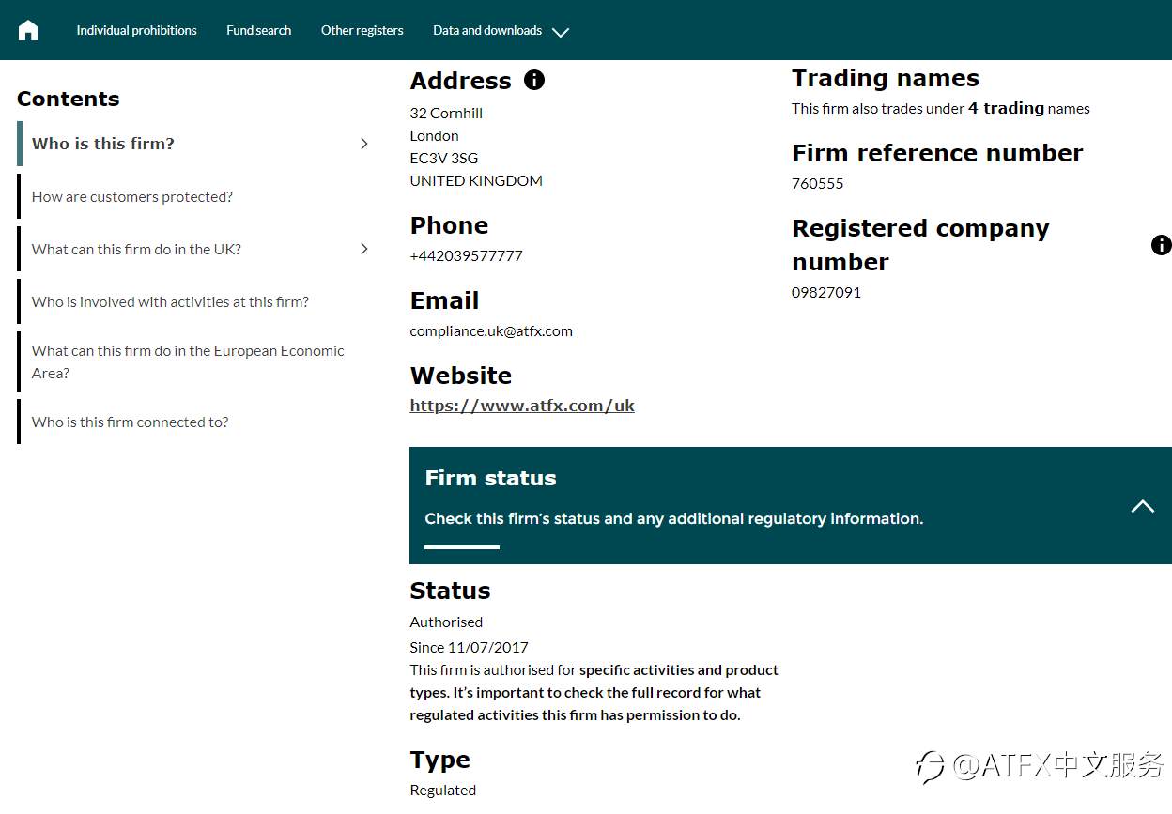This screenshot has height=814, width=1172.
Task: Select postcode EC3V 3SG
Action: pos(444,158)
